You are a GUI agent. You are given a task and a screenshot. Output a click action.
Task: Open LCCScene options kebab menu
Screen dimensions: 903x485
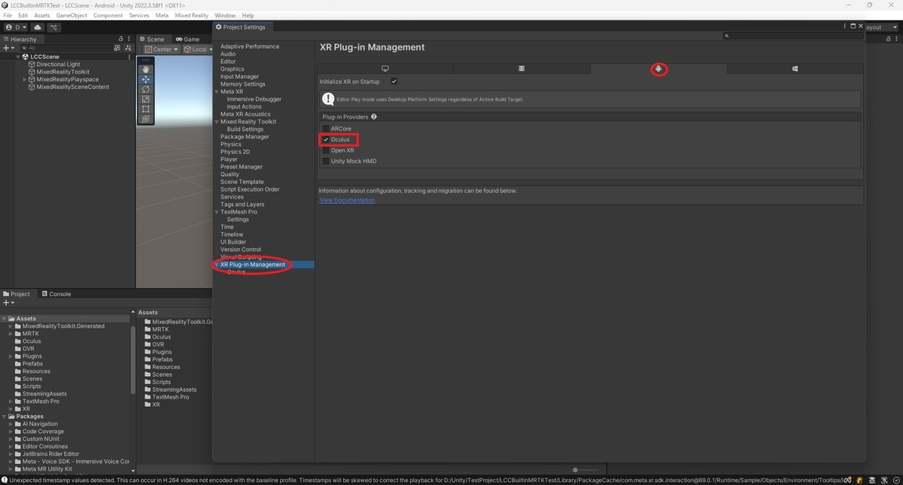(129, 56)
